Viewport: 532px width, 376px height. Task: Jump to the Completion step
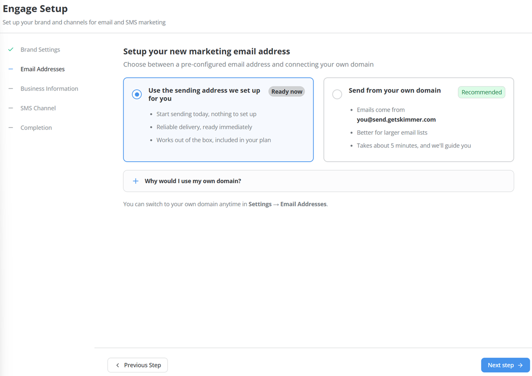point(36,128)
